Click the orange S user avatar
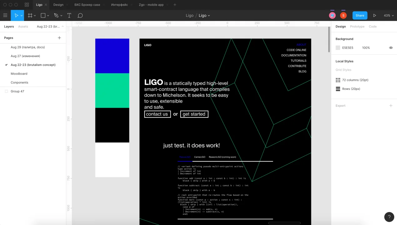Image resolution: width=397 pixels, height=225 pixels. pos(343,15)
